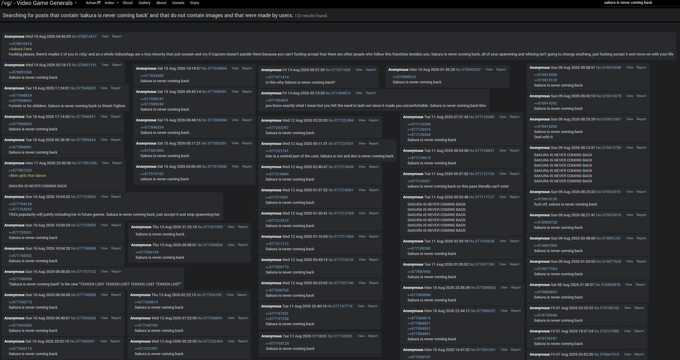
Task: Follow quote link >>577097692
Action: click(419, 272)
